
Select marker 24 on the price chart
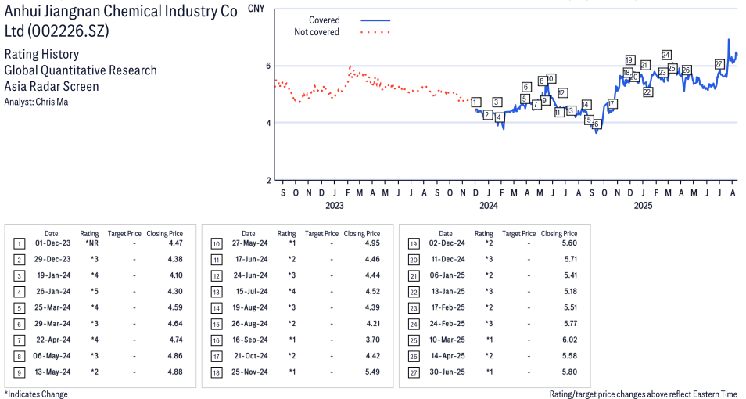[x=666, y=56]
